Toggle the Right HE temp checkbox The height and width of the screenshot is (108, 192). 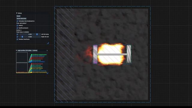[17, 37]
